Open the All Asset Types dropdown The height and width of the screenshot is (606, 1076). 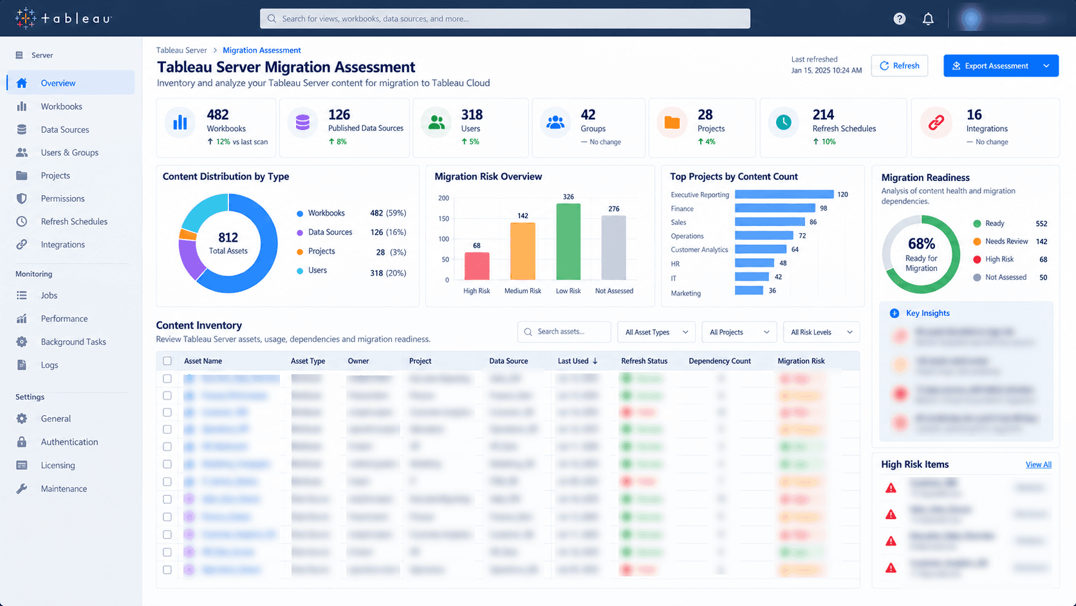pyautogui.click(x=656, y=332)
